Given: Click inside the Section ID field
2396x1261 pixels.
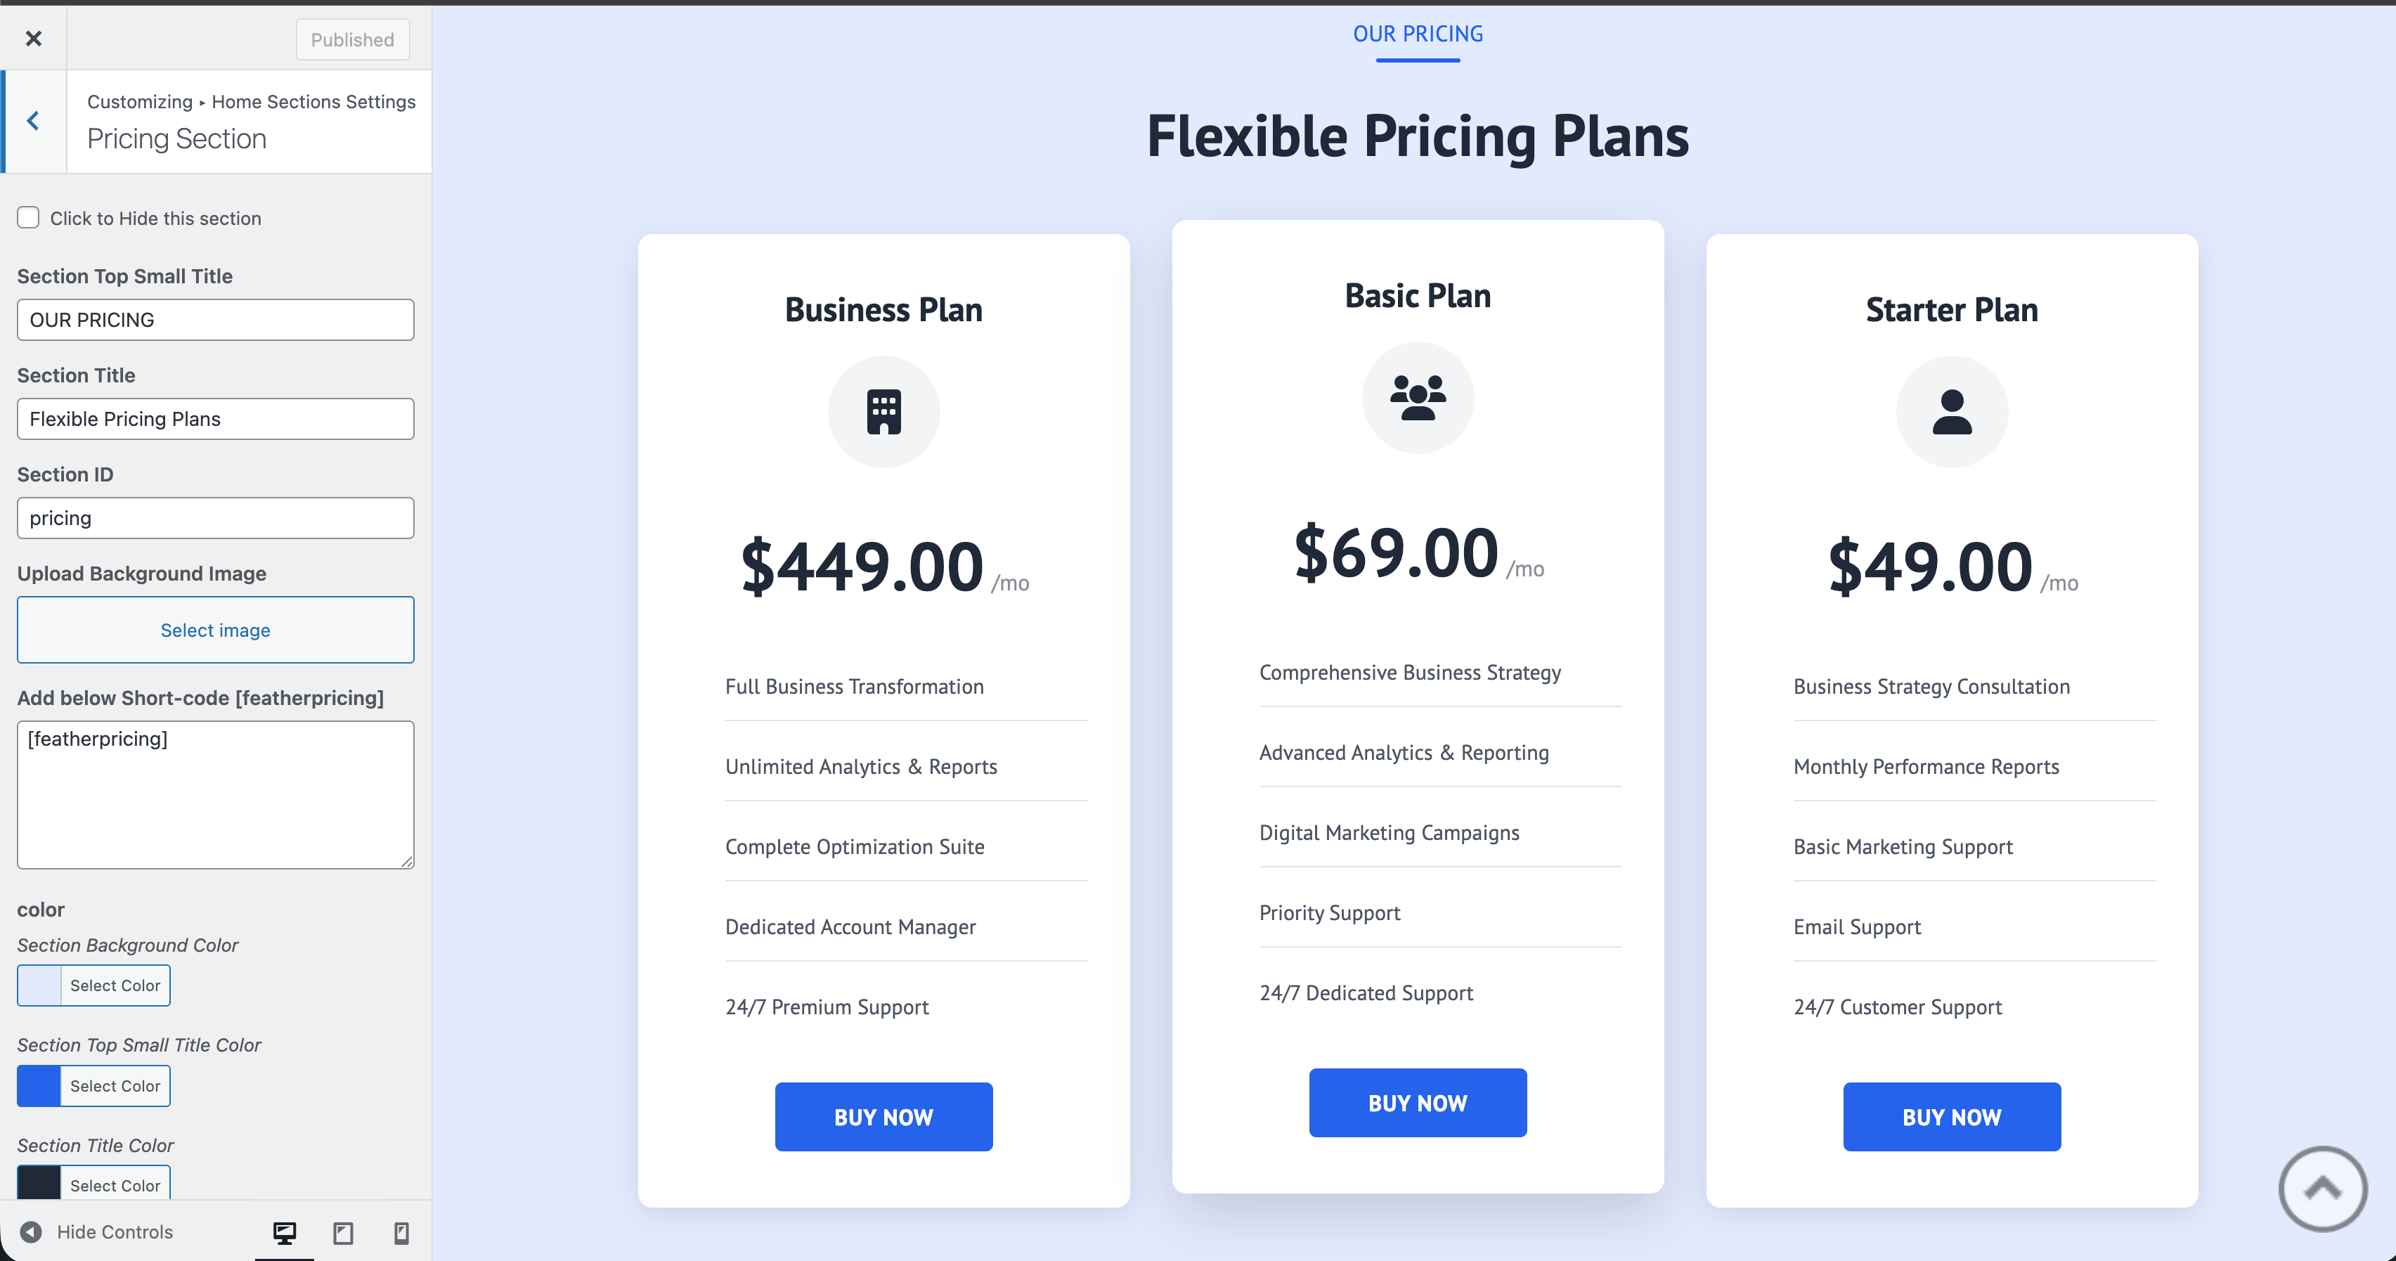Looking at the screenshot, I should 215,518.
